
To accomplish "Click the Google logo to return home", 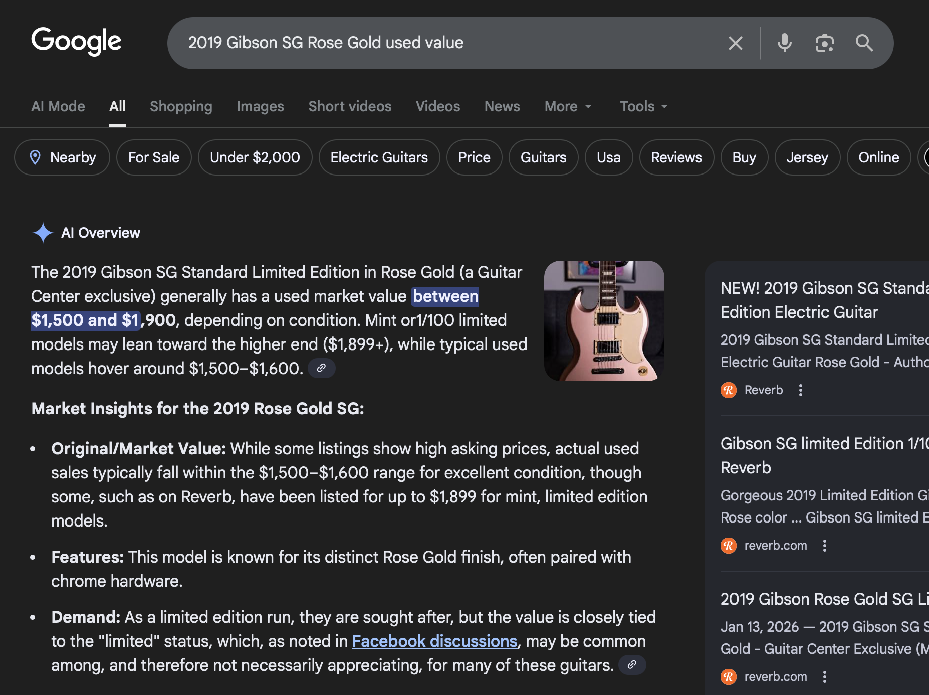I will (x=76, y=42).
